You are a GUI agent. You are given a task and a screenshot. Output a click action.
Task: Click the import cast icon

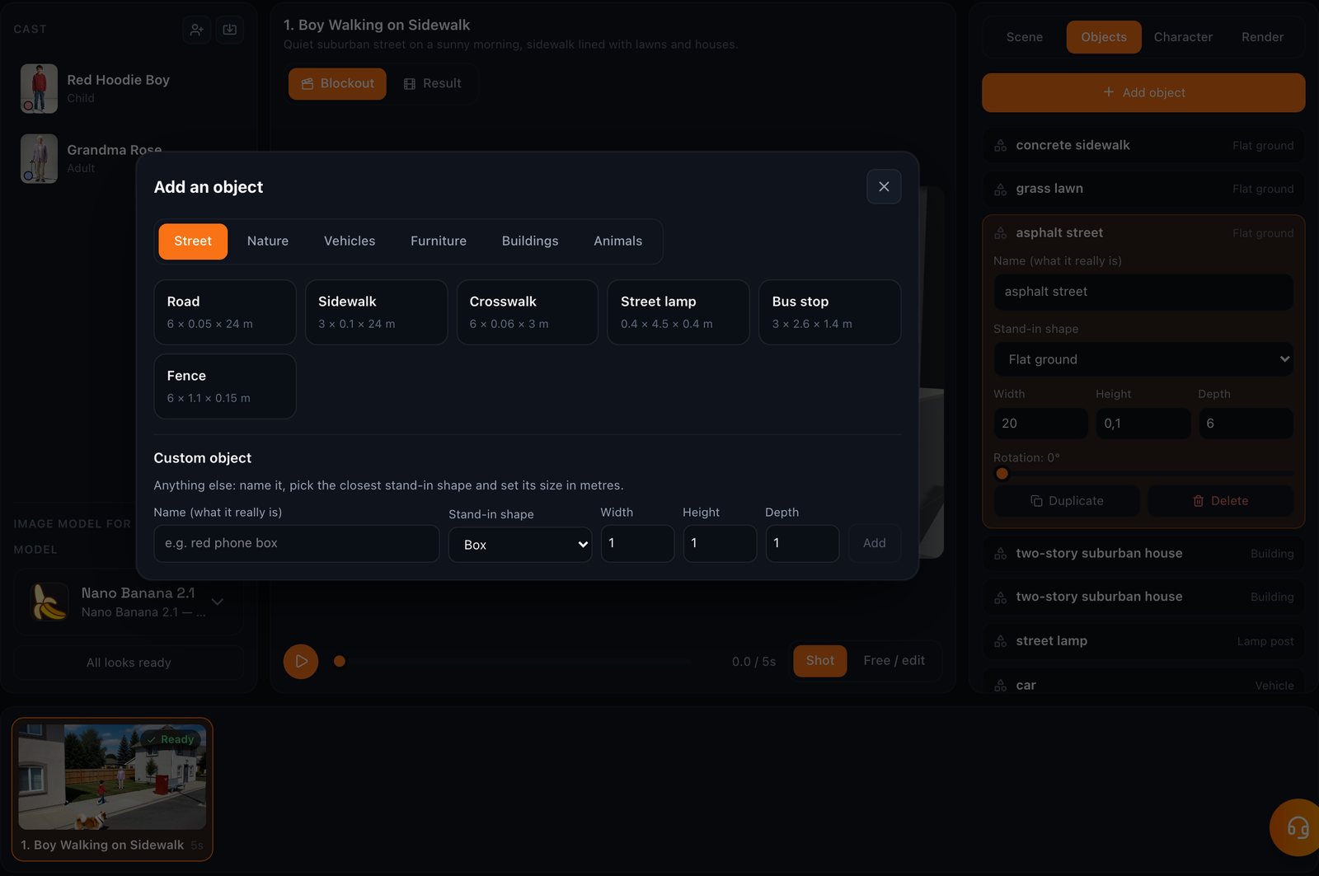coord(230,30)
